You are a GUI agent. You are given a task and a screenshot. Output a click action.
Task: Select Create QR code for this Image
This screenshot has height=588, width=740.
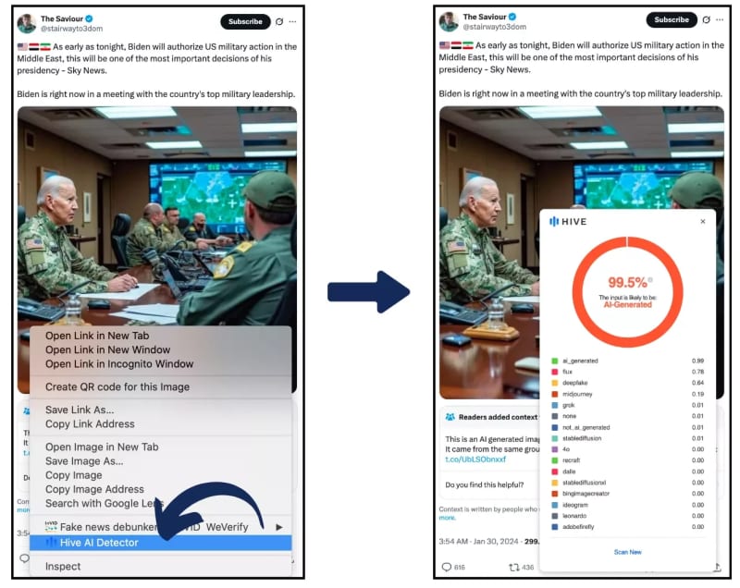[x=117, y=386]
